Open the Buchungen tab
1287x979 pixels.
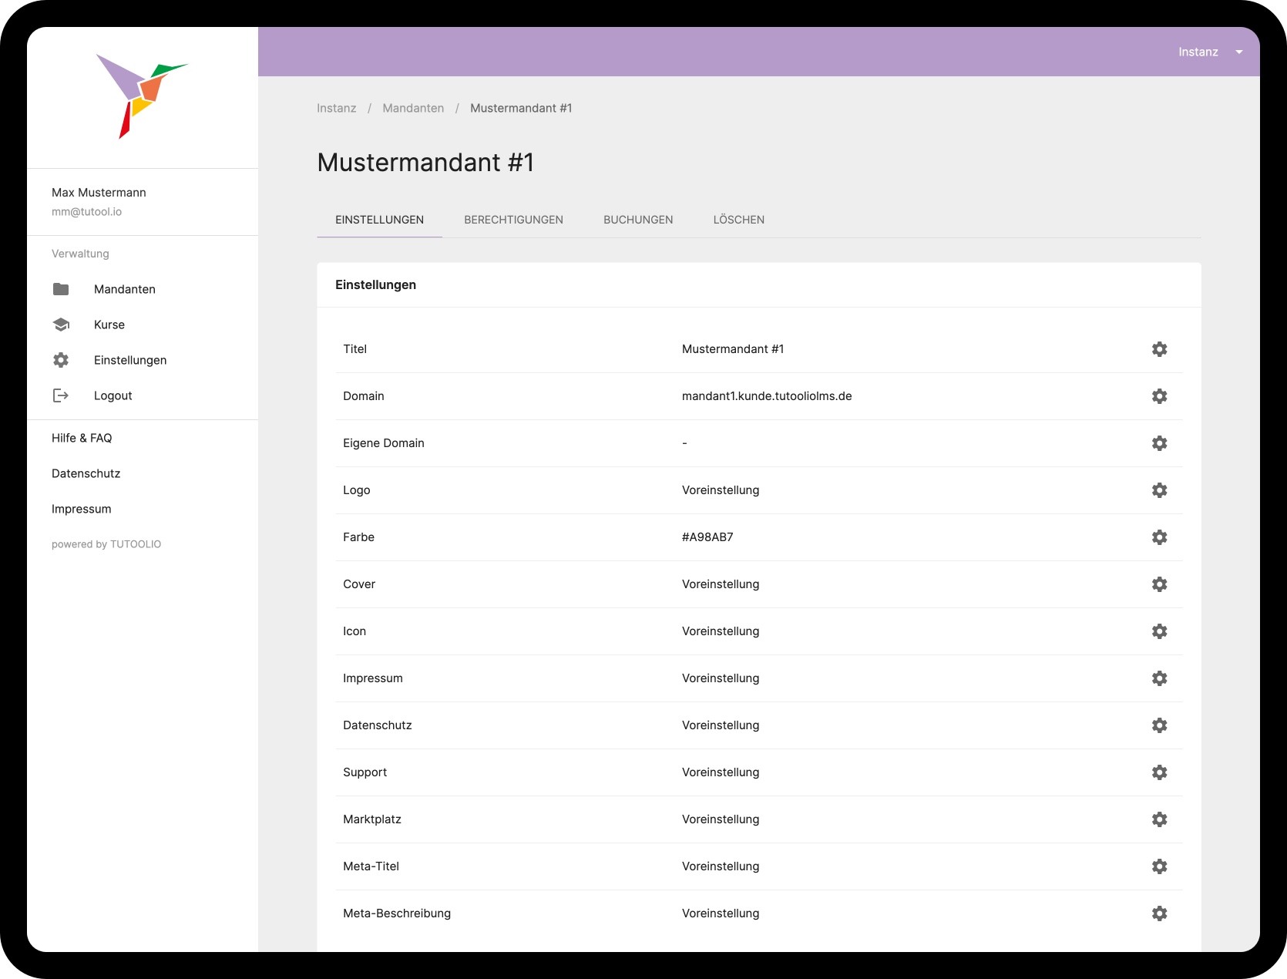point(638,220)
